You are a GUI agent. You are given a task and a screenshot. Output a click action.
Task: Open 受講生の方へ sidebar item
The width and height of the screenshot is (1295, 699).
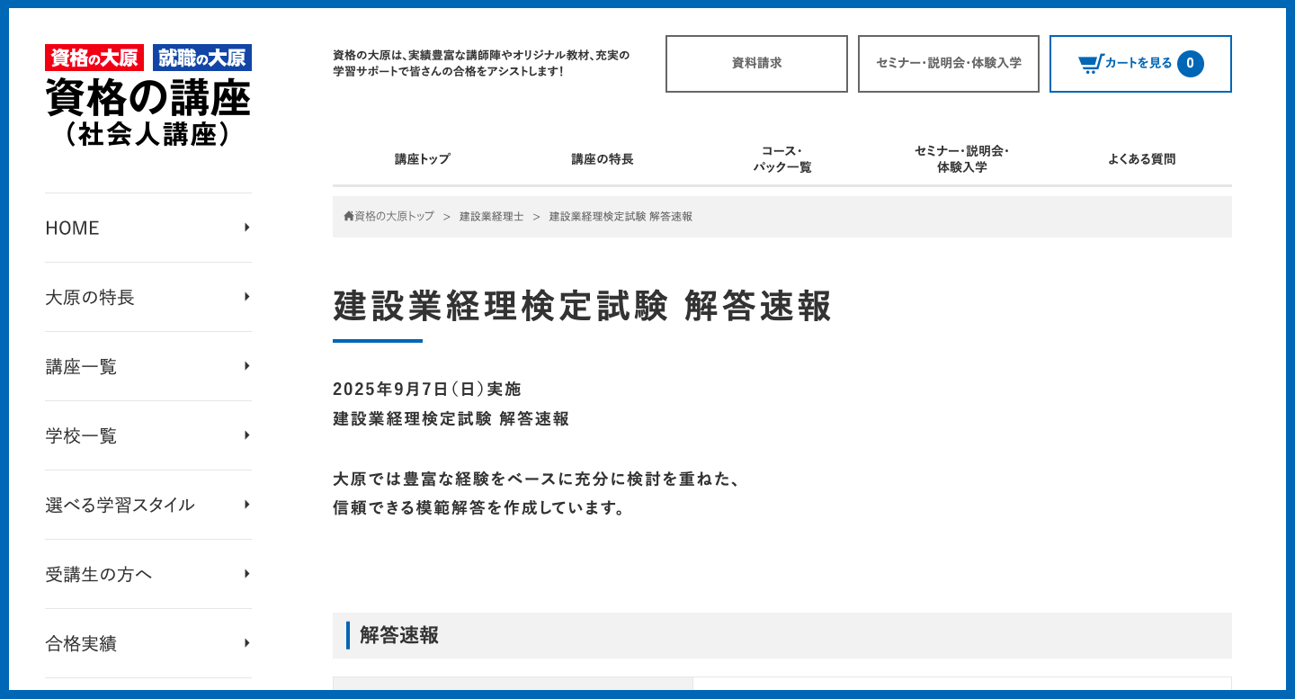99,574
